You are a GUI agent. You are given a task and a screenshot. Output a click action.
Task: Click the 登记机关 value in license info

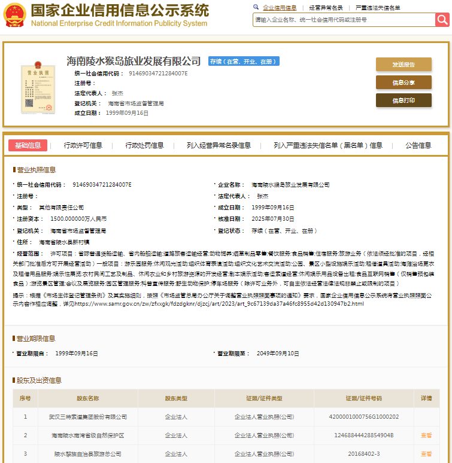click(78, 231)
